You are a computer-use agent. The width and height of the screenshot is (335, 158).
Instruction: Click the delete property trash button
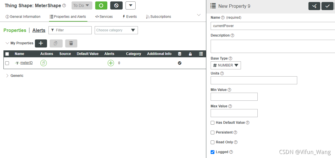pyautogui.click(x=71, y=43)
